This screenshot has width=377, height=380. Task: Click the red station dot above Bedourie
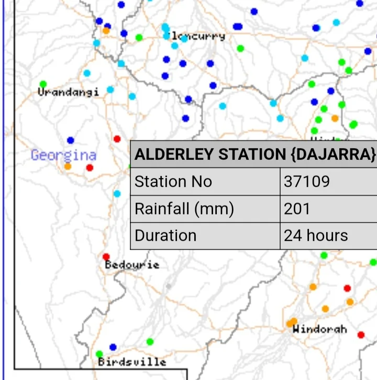click(106, 257)
